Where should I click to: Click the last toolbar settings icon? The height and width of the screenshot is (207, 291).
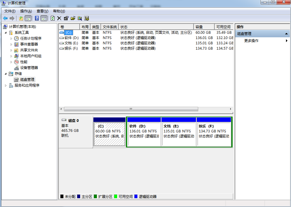tap(87, 18)
